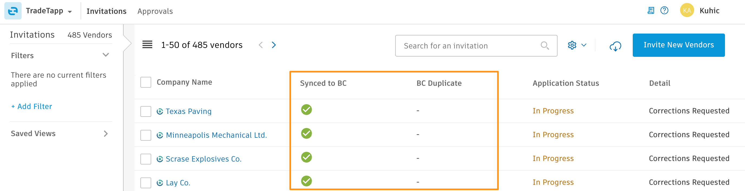
Task: Select the Texas Paving row checkbox
Action: pyautogui.click(x=146, y=111)
